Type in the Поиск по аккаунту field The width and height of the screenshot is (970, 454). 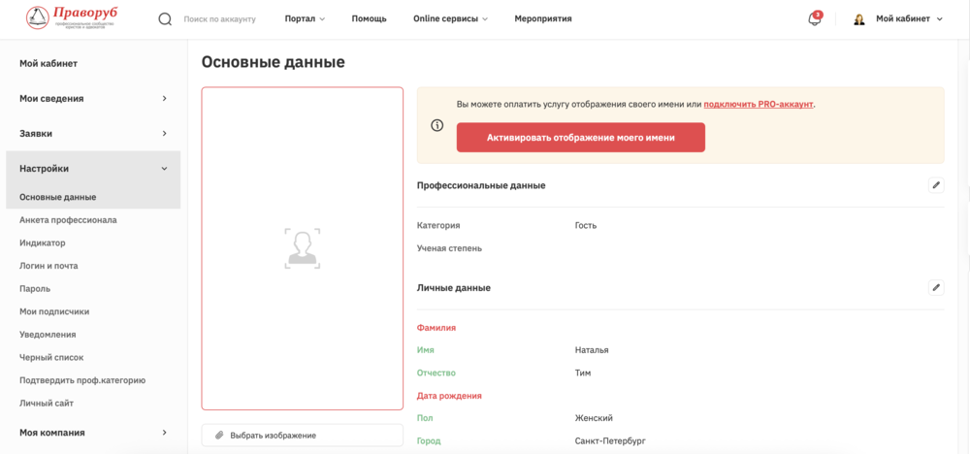220,18
